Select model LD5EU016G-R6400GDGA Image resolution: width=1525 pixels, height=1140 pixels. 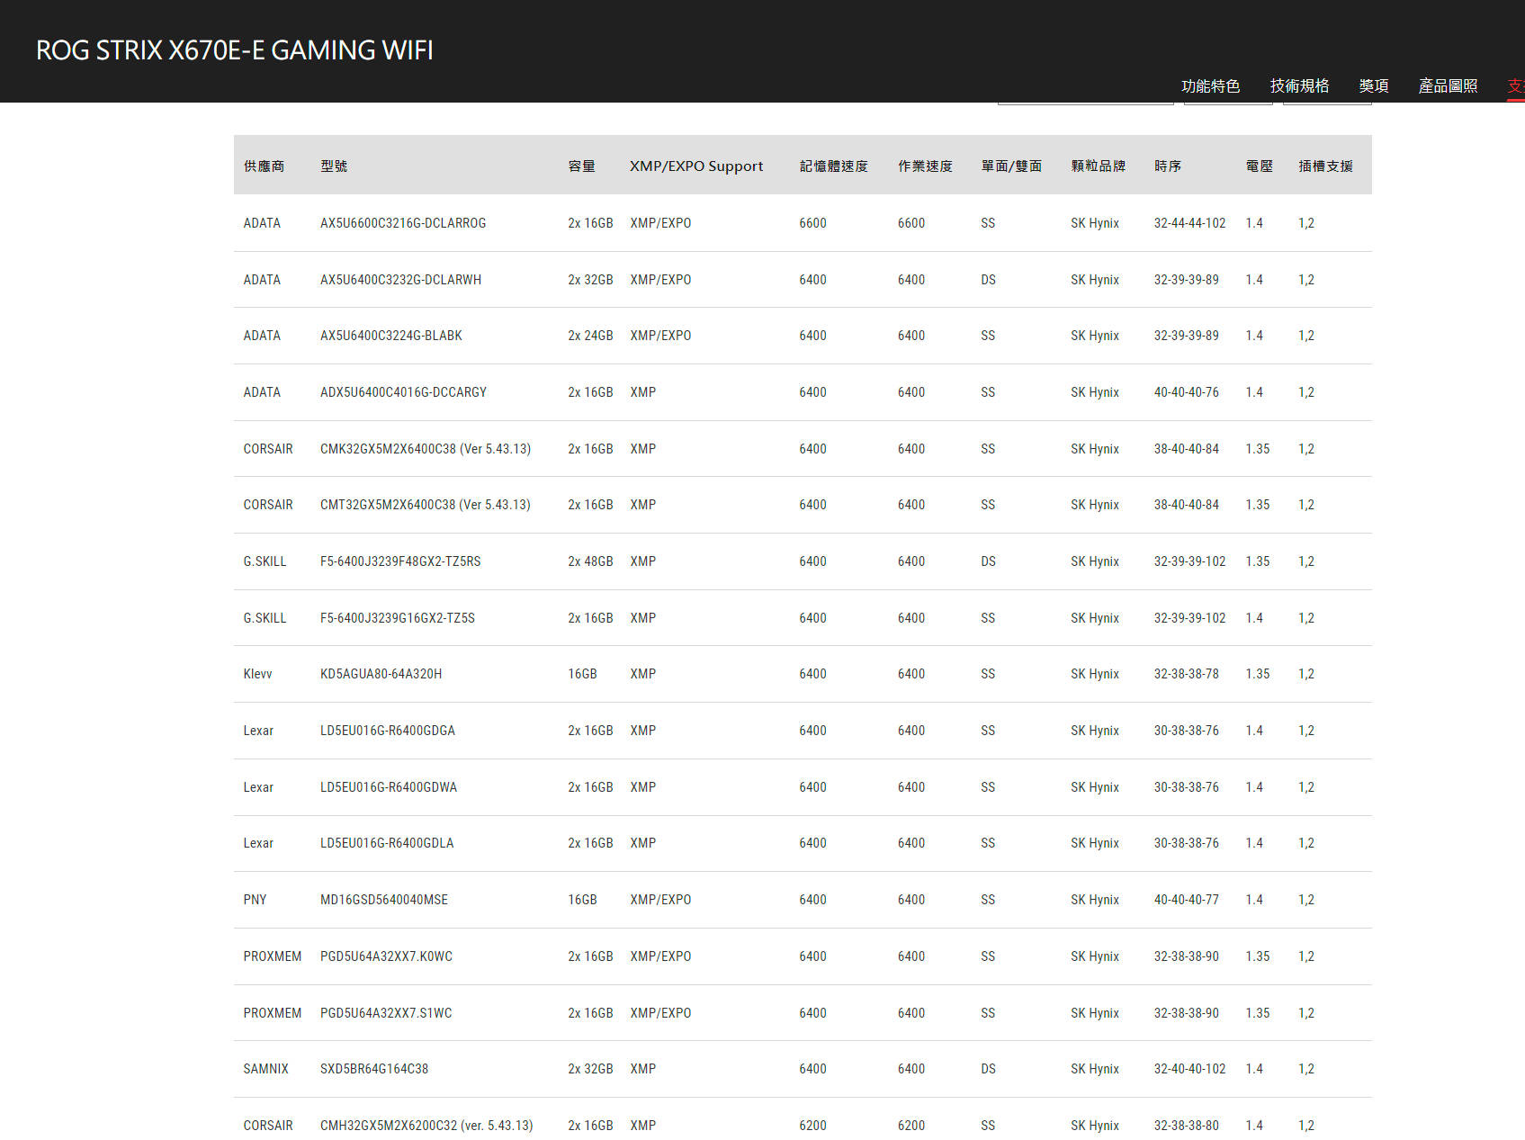[x=388, y=731]
